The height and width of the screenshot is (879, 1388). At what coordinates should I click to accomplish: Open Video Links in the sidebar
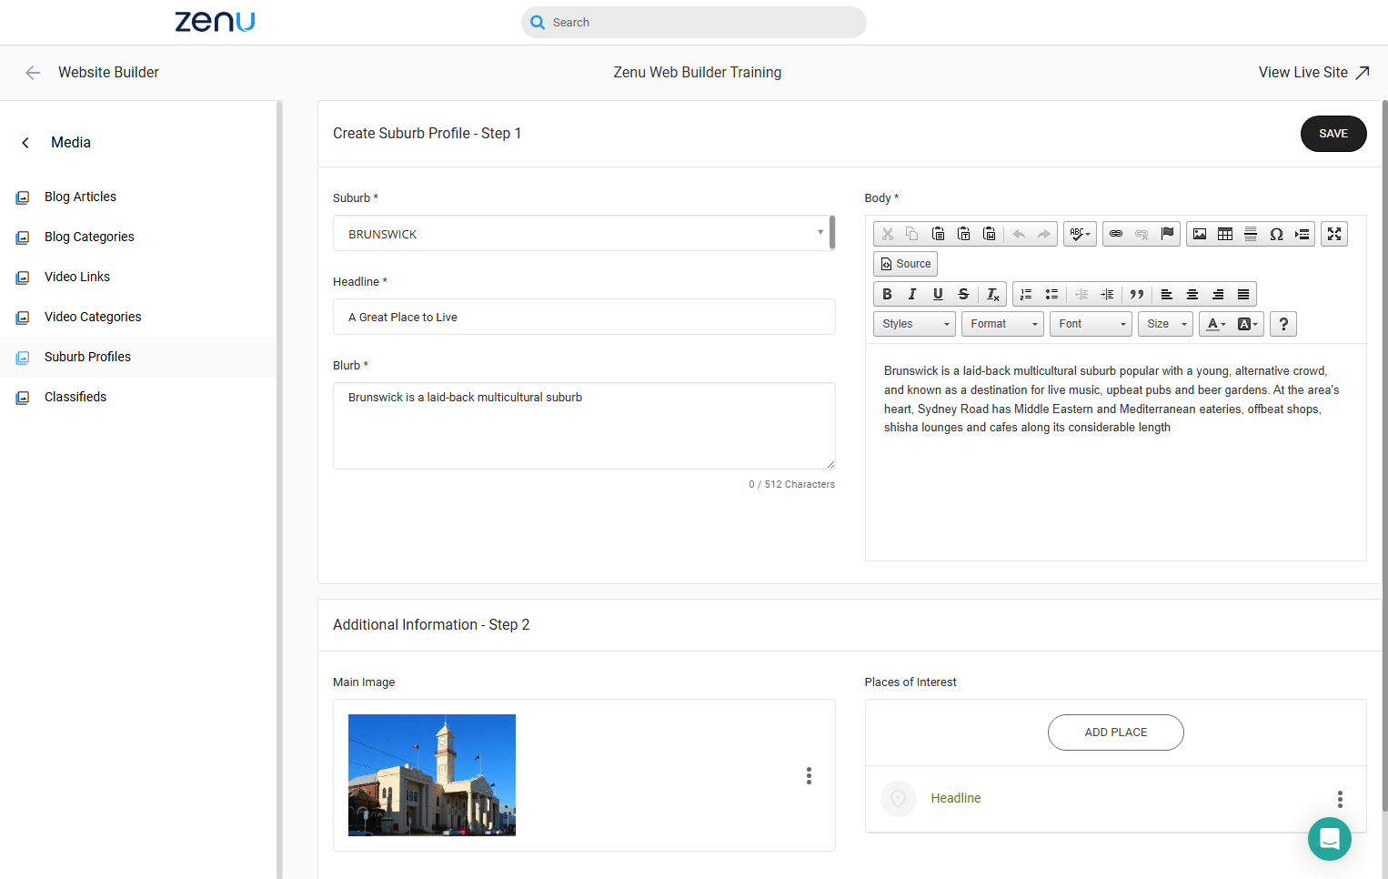(x=77, y=277)
